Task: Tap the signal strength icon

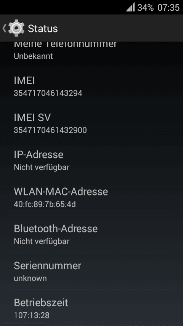Action: 130,7
